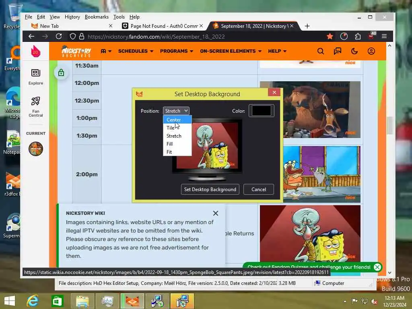This screenshot has width=412, height=309.
Task: Open the Tools menu
Action: pos(119,17)
